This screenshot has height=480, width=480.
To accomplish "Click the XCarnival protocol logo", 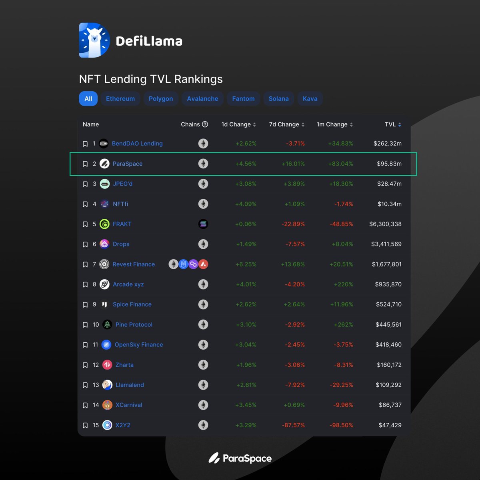I will coord(107,405).
